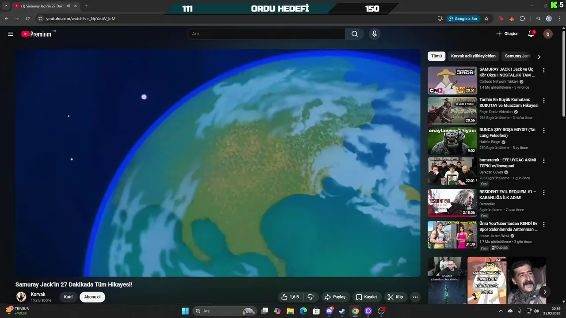This screenshot has width=566, height=318.
Task: Open more actions three-dot menu under video
Action: 415,297
